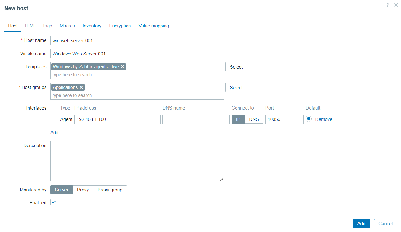This screenshot has height=232, width=401.
Task: Switch to the Inventory tab
Action: [x=92, y=26]
